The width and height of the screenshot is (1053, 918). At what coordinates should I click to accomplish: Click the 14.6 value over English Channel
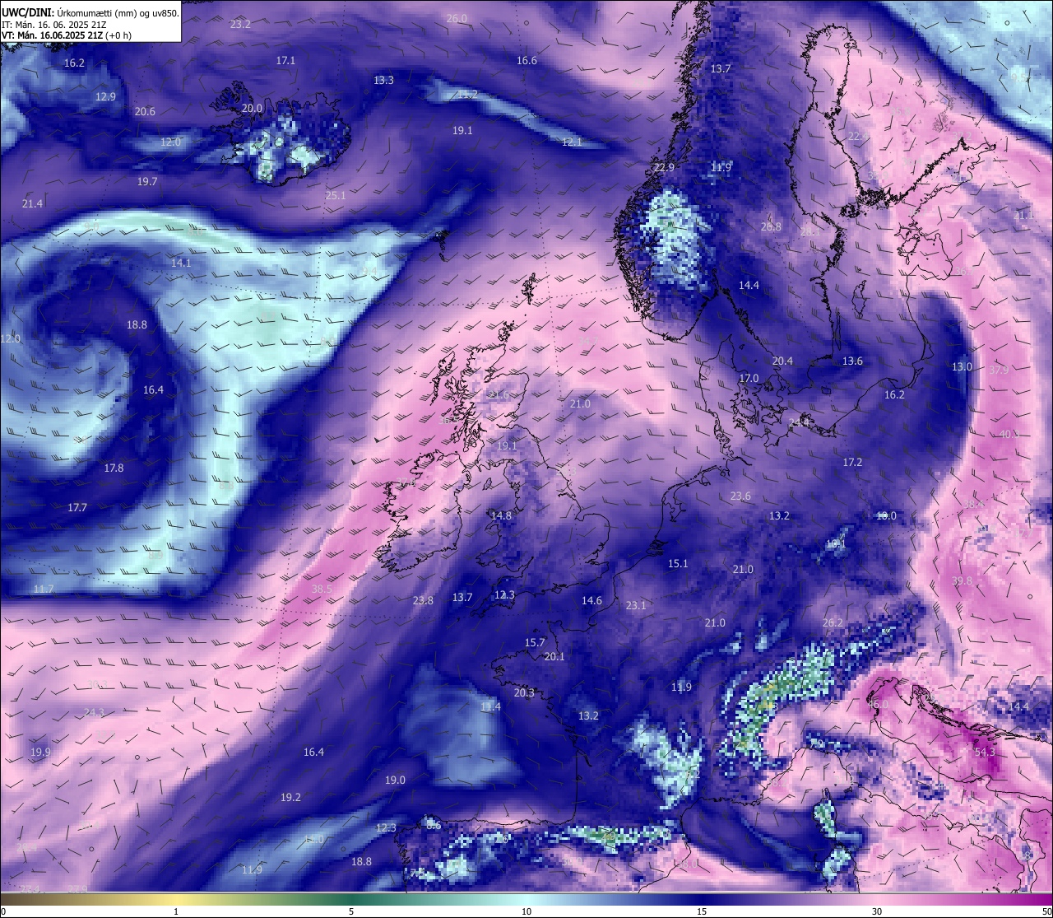coord(591,600)
